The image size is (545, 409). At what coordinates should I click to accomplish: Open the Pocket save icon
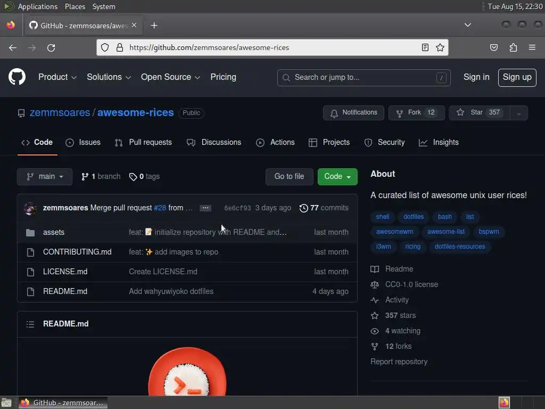pyautogui.click(x=494, y=47)
